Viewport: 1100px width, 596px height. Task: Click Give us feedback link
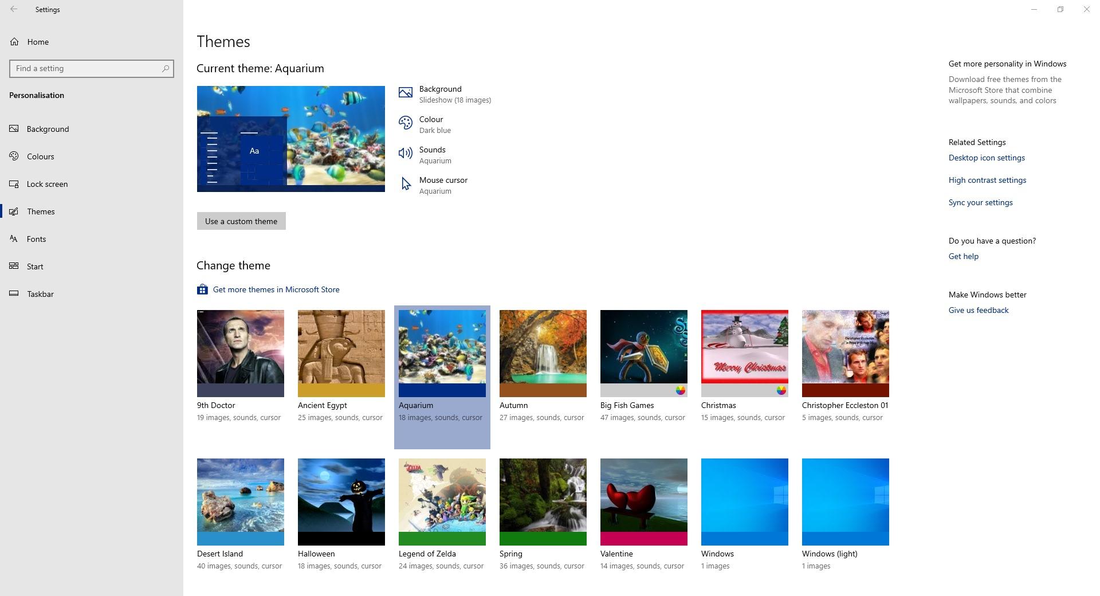(979, 310)
